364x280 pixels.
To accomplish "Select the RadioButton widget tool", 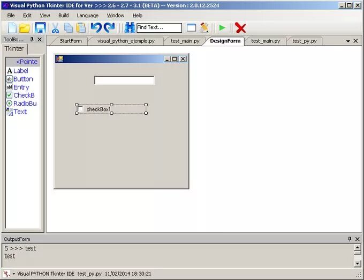I will (x=22, y=104).
